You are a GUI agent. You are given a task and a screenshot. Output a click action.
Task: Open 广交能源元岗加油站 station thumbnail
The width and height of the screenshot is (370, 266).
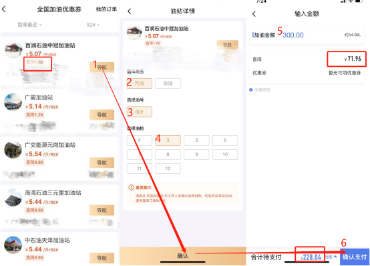point(13,150)
